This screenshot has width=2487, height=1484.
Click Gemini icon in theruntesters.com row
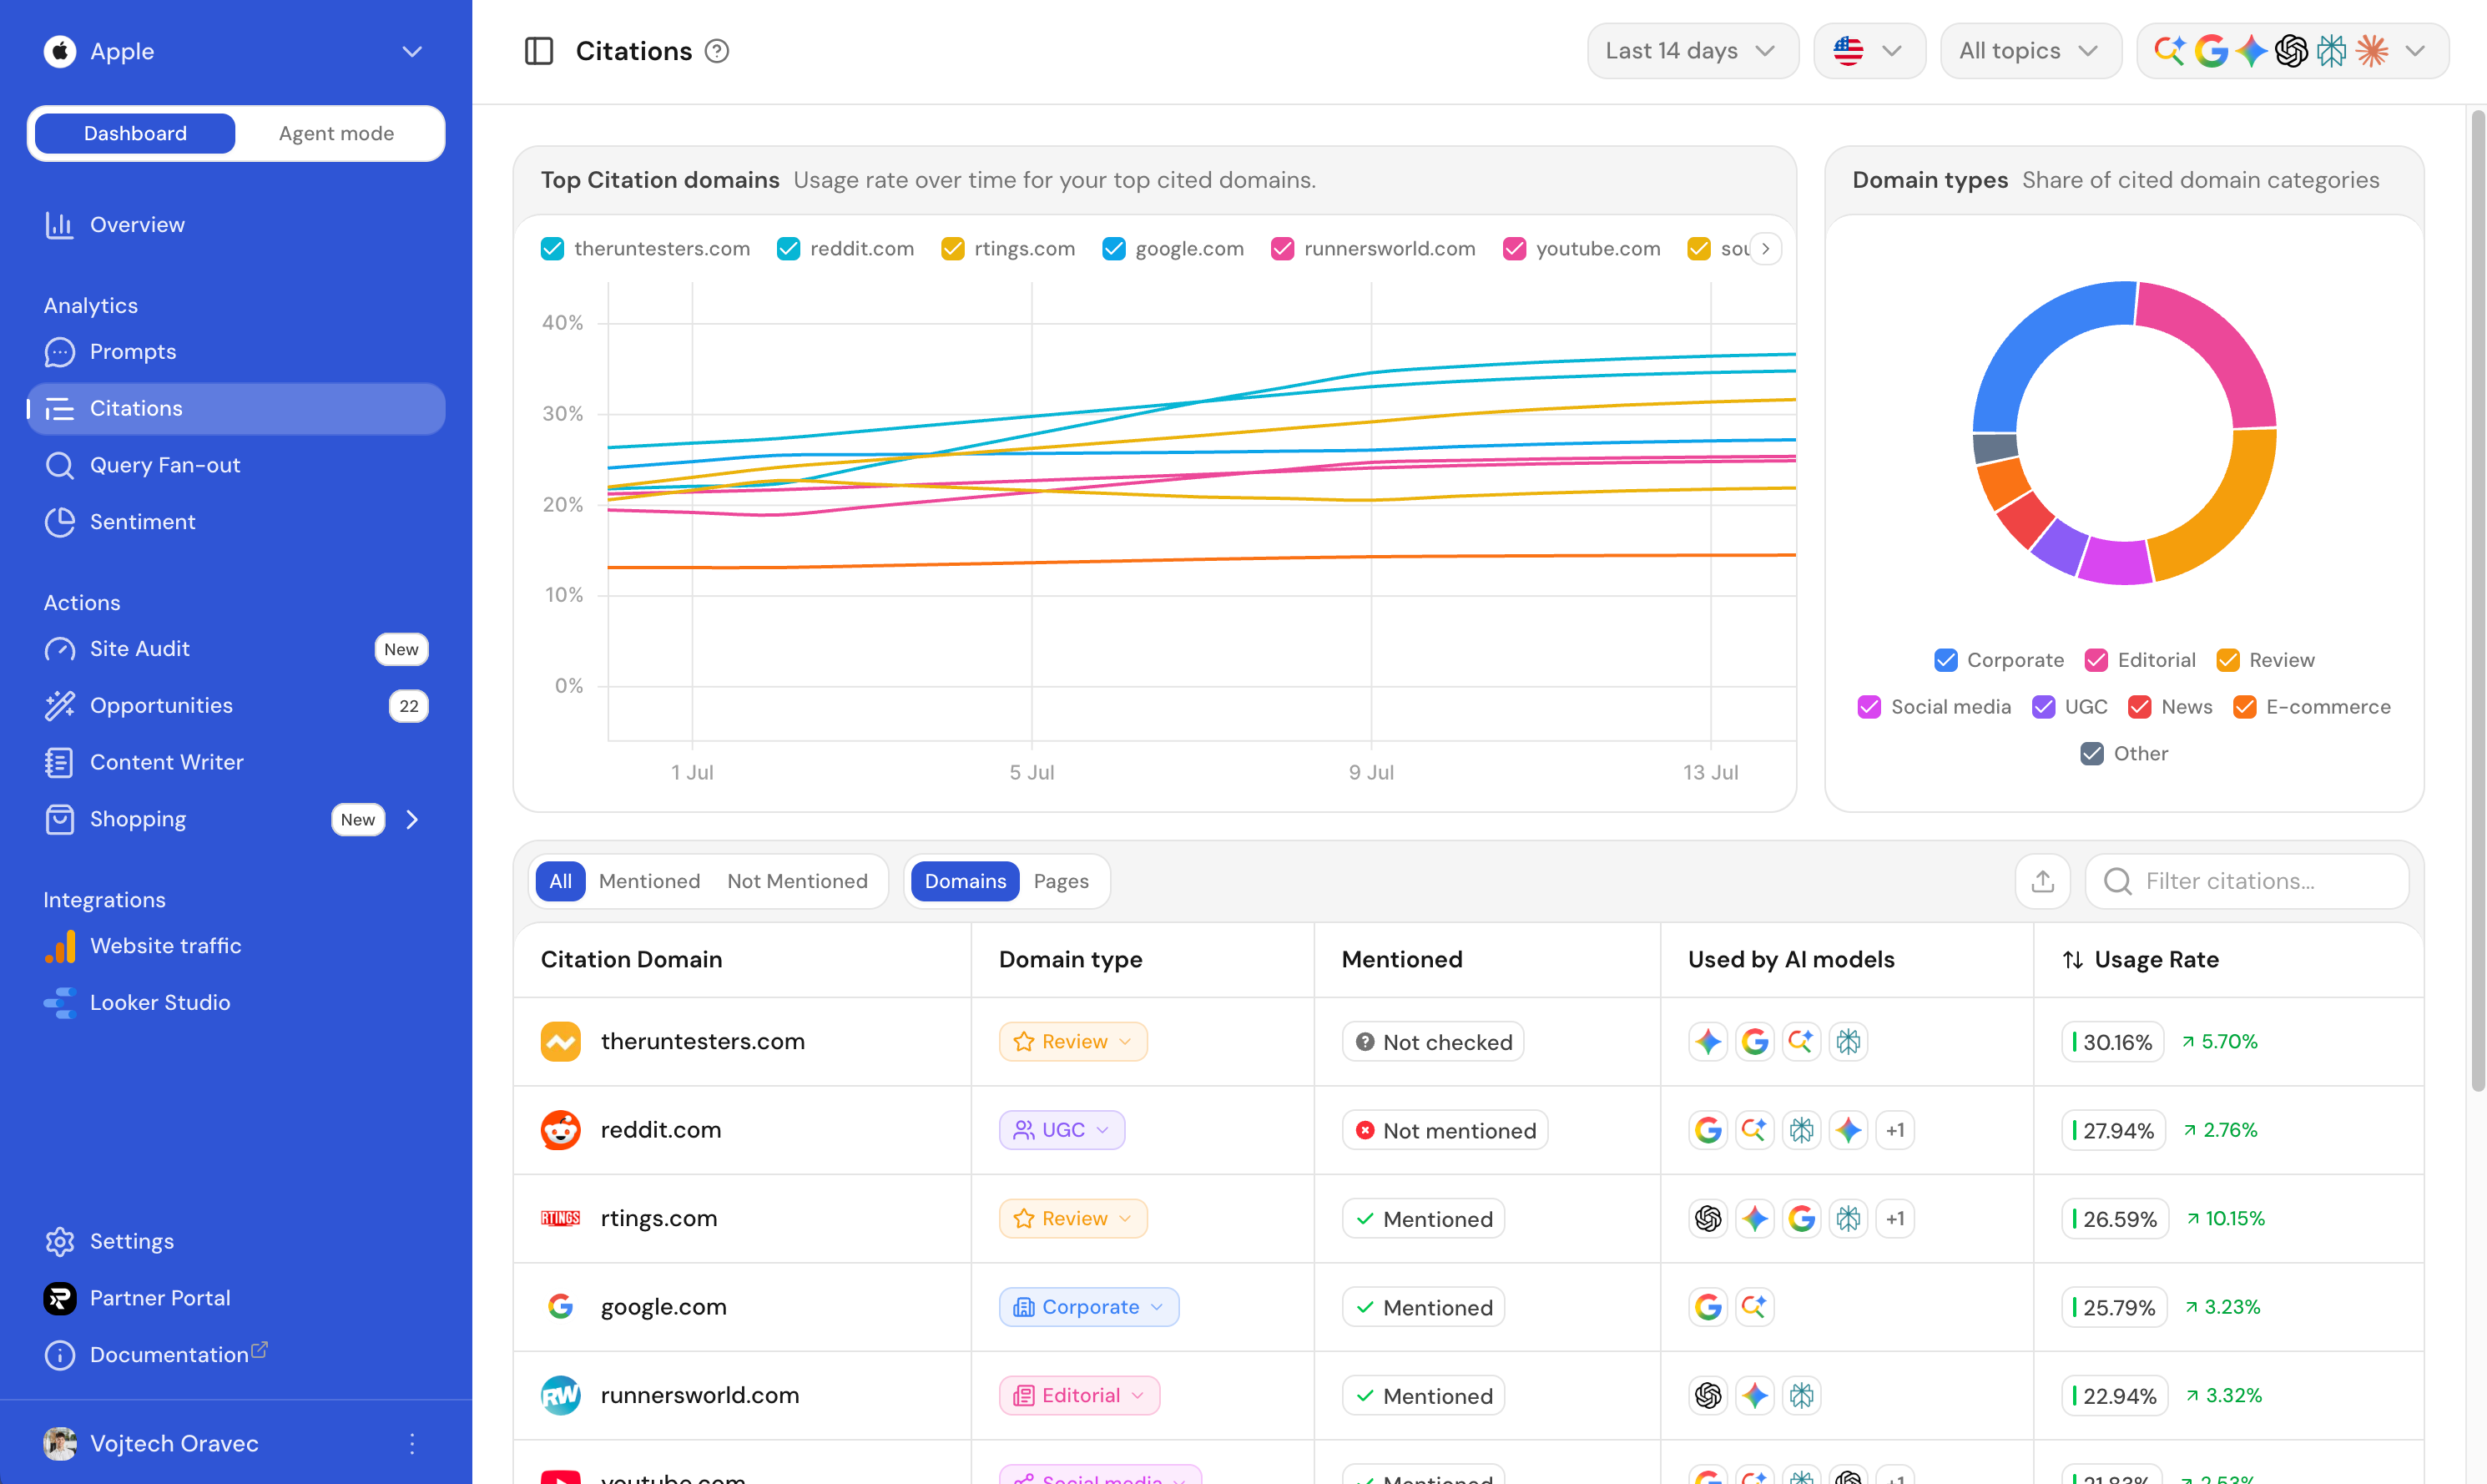(1708, 1041)
